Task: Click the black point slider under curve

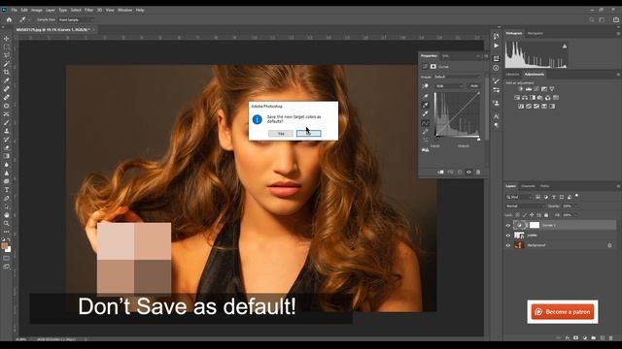Action: coord(436,140)
